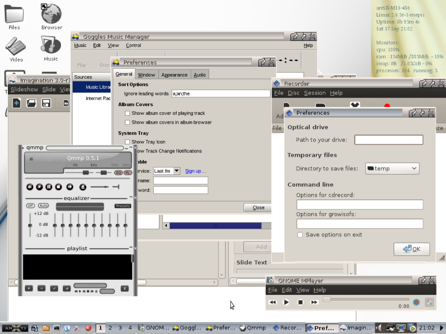Open Directory to save files dropdown
The height and width of the screenshot is (334, 446).
point(392,168)
